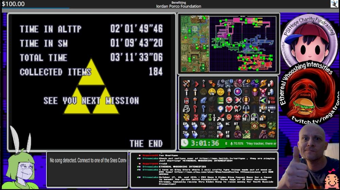
Task: Click the microphone 70.10% indicator
Action: coord(237,143)
